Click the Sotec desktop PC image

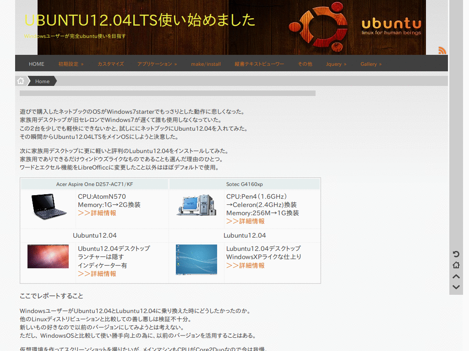click(x=196, y=205)
